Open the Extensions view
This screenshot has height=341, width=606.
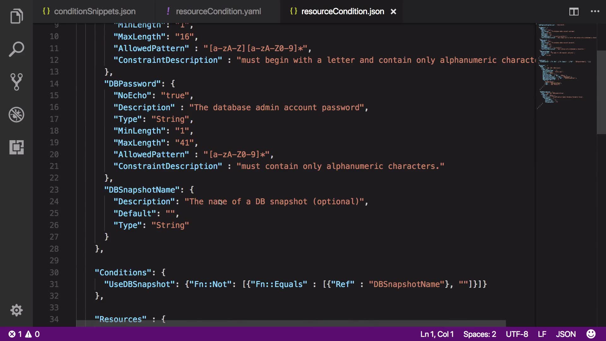tap(16, 147)
